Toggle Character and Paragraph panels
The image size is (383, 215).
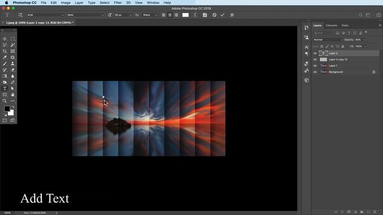point(205,15)
